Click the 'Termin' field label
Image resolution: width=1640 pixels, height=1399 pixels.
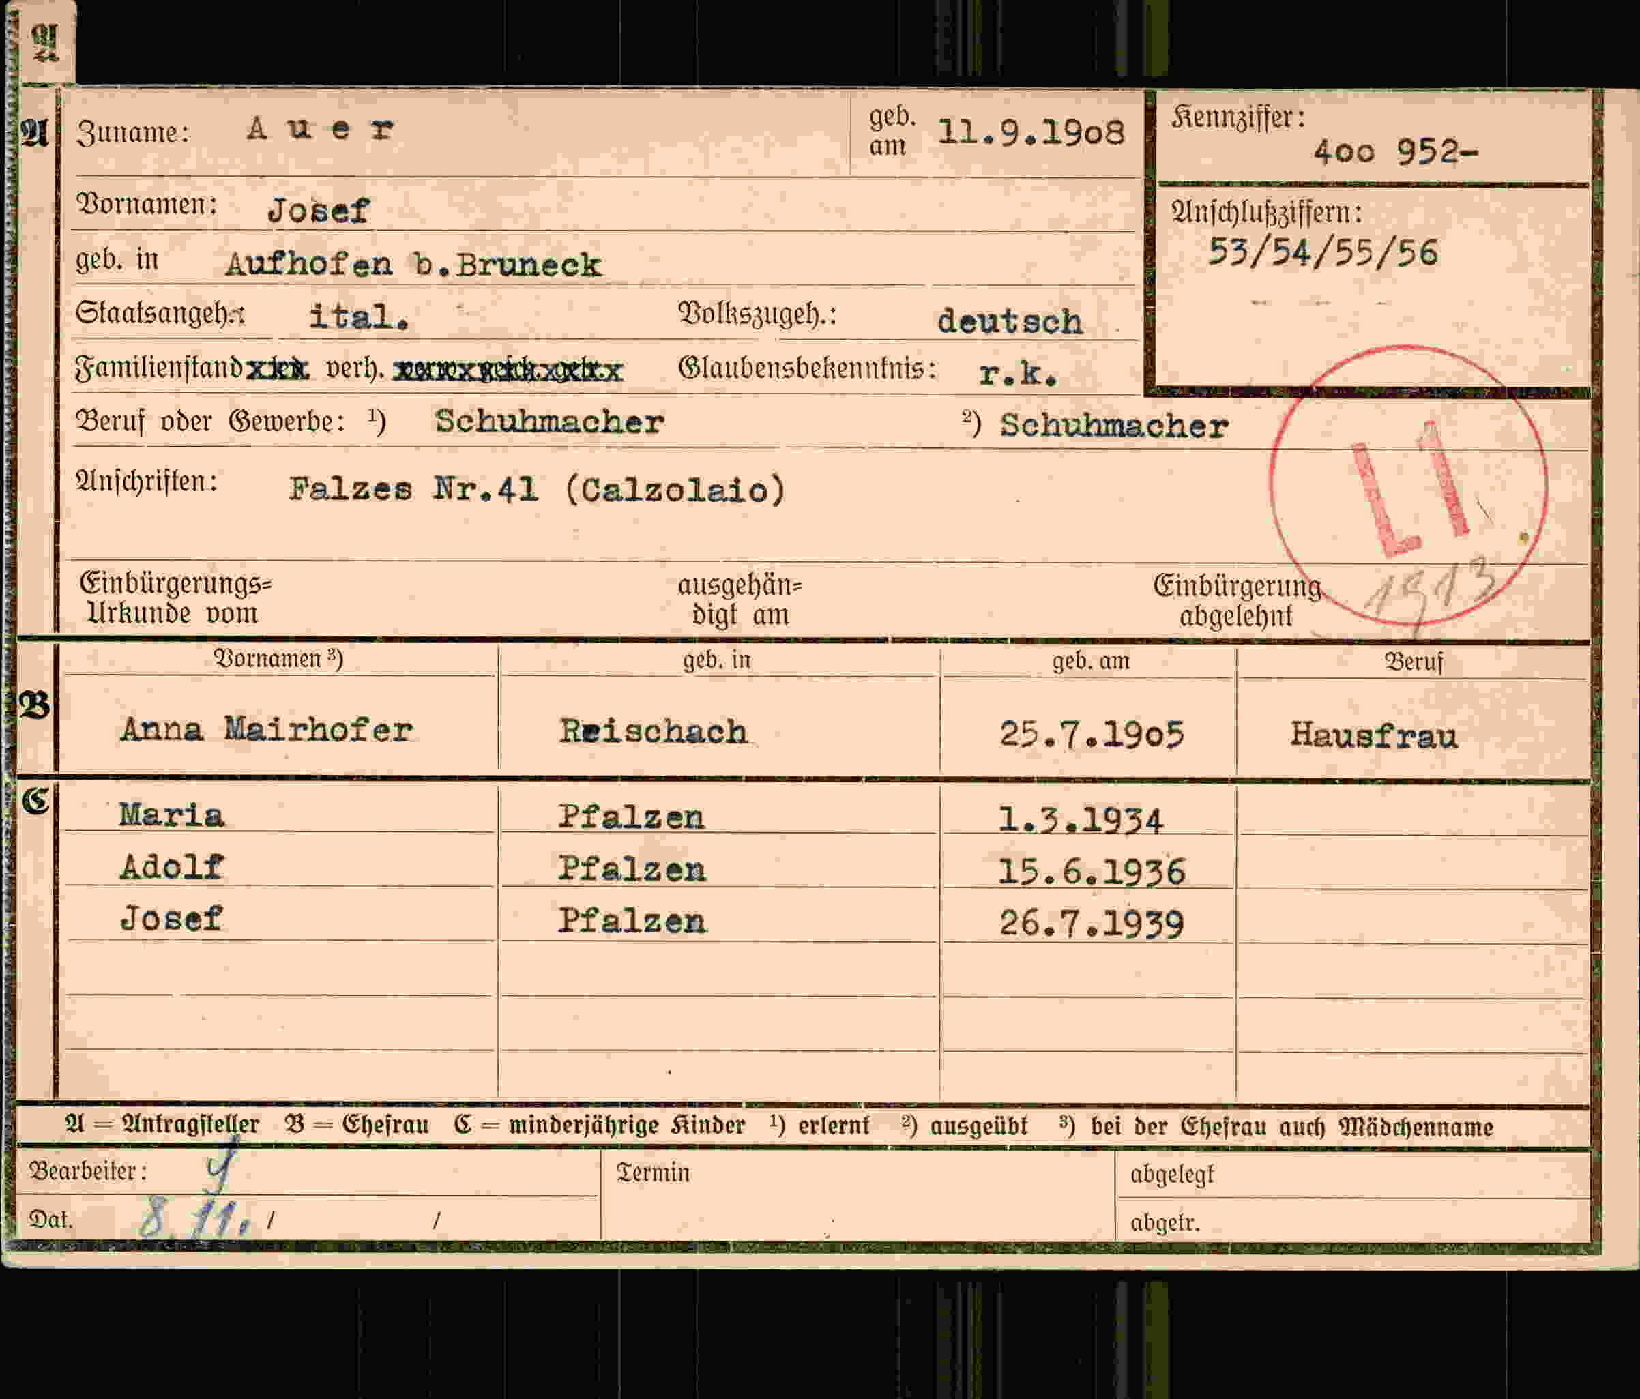(x=653, y=1172)
